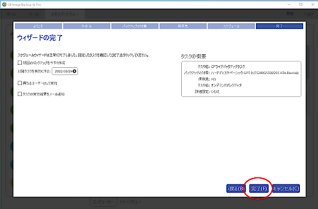This screenshot has height=209, width=318.
Task: Cancel the wizard with キャンセル(C)
Action: [x=286, y=189]
